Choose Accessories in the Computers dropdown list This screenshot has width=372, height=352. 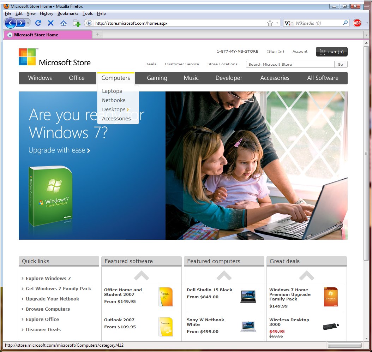click(x=116, y=119)
